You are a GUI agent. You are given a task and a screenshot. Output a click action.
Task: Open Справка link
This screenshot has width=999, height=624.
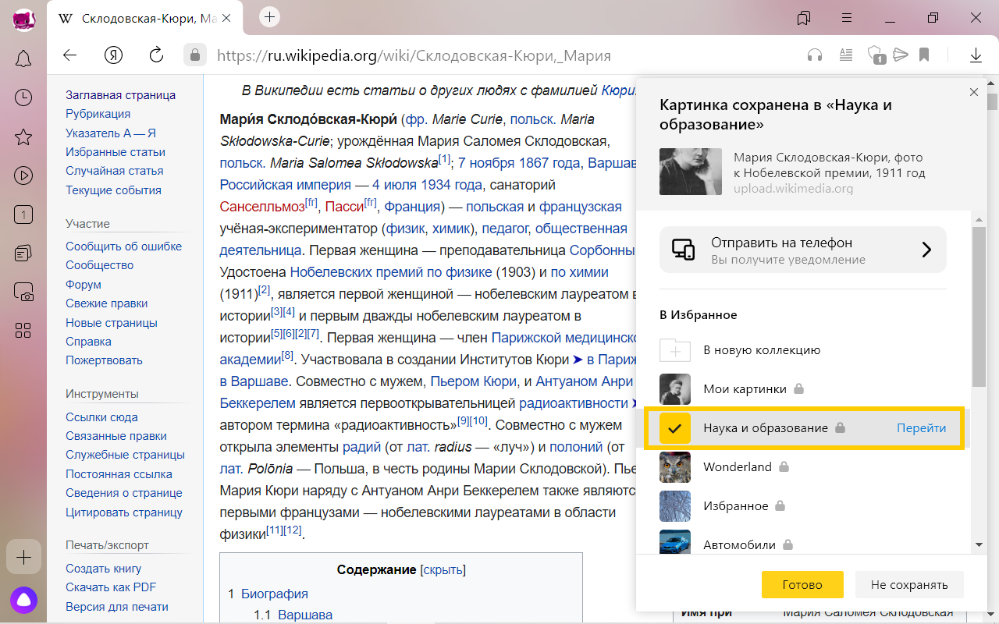pos(88,342)
